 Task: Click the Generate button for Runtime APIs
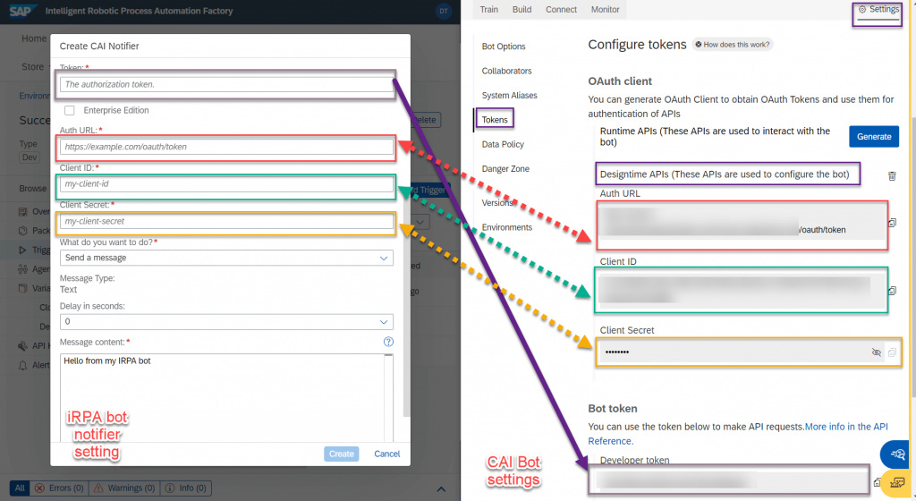click(x=874, y=137)
